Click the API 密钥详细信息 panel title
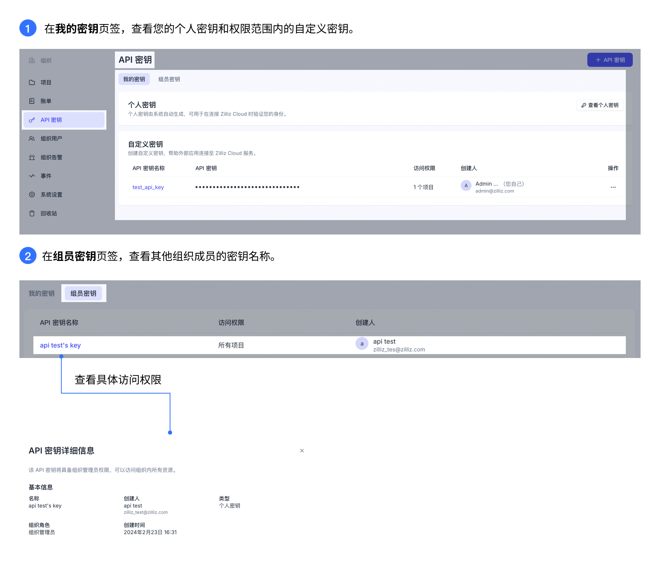 click(62, 450)
